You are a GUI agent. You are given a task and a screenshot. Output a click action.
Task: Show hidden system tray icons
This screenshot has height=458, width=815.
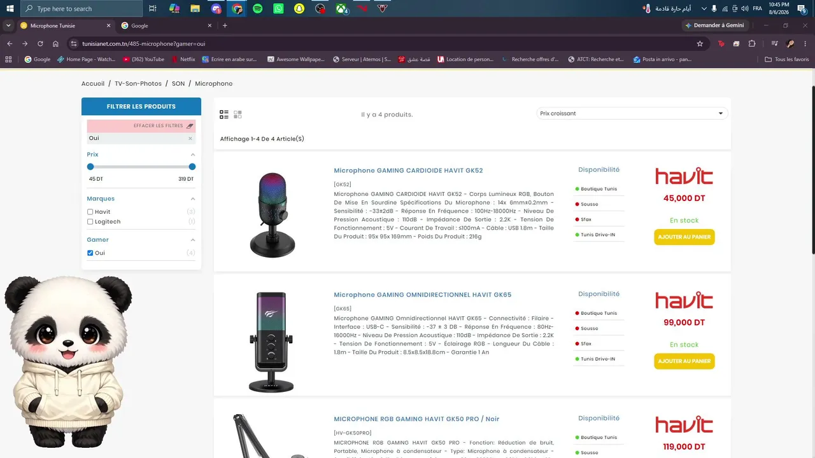pos(704,9)
